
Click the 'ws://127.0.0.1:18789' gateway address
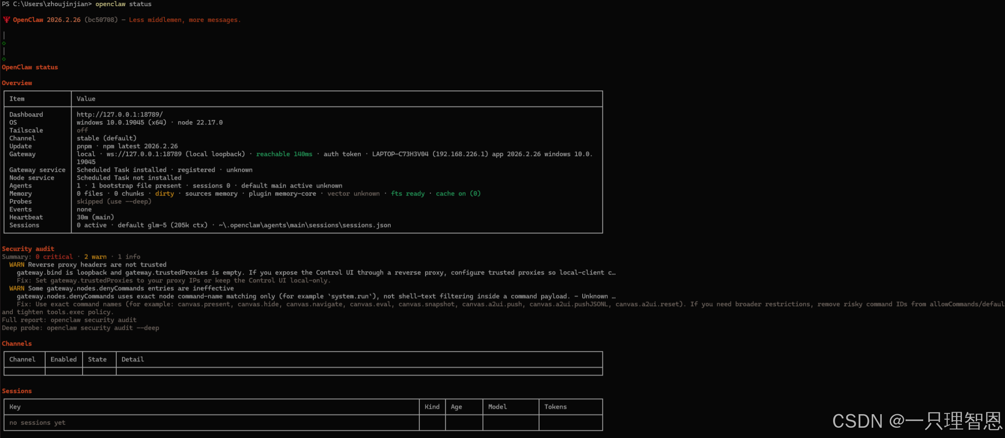144,154
